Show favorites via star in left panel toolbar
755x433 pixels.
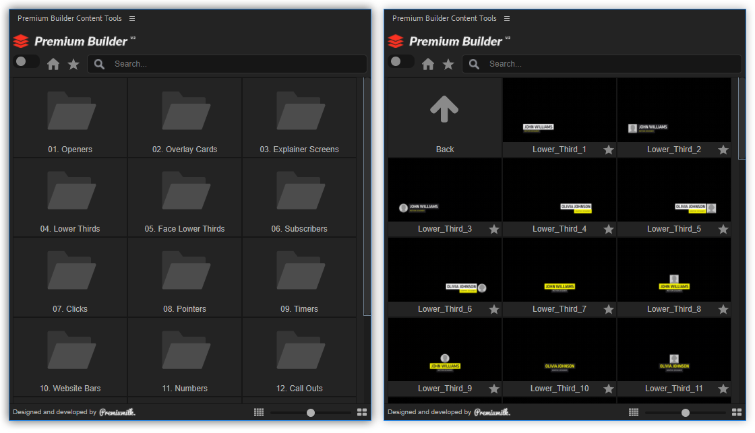click(73, 64)
